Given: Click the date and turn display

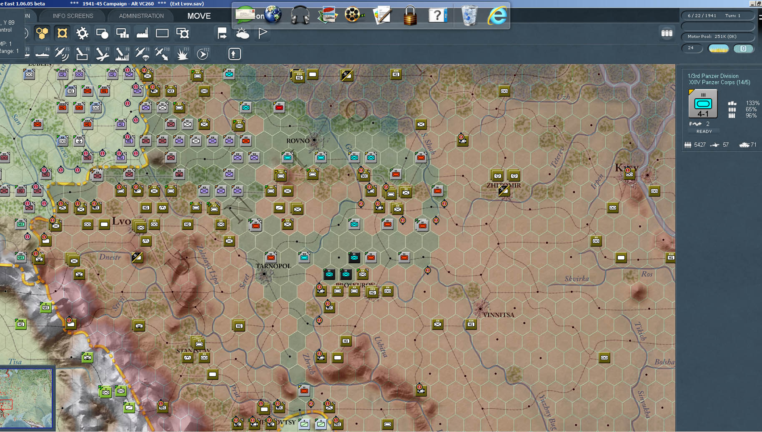Looking at the screenshot, I should (x=718, y=15).
